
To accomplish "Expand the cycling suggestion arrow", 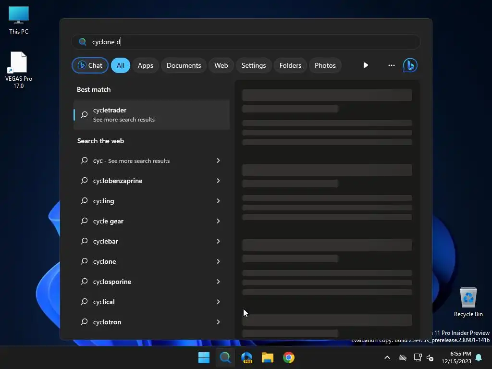I will point(219,201).
